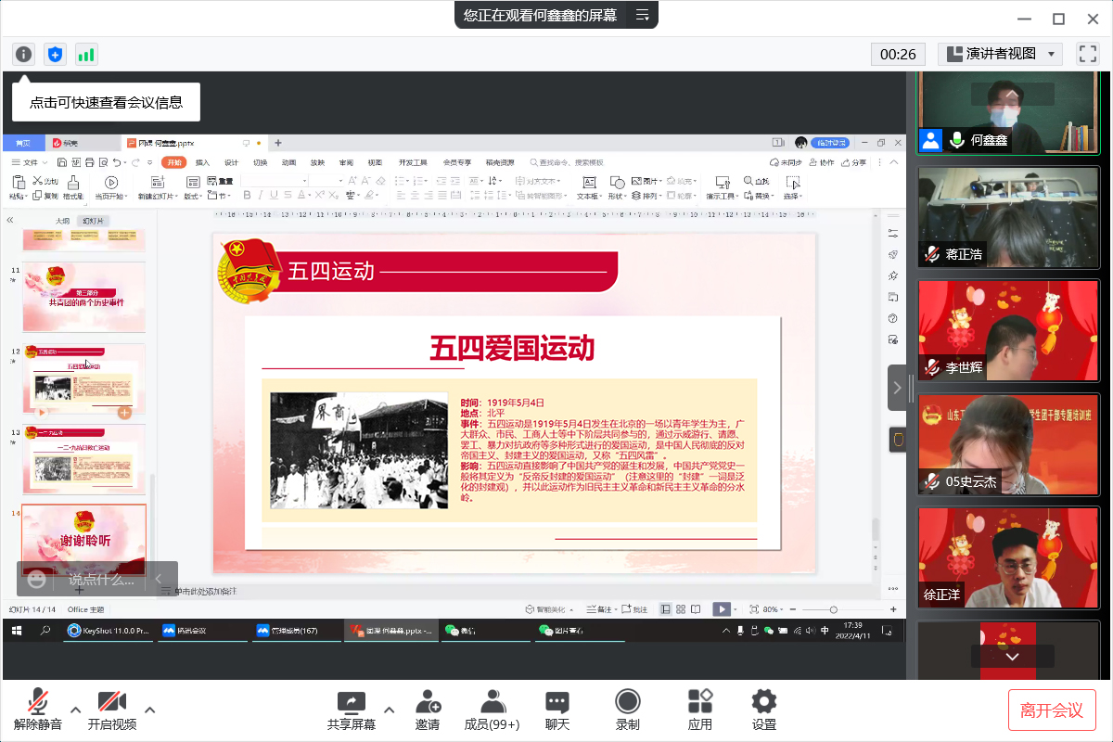Open the screen-viewing banner menu

click(x=642, y=15)
